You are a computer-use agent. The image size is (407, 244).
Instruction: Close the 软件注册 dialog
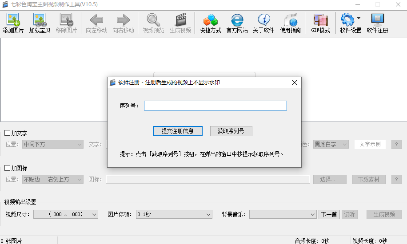[x=294, y=83]
